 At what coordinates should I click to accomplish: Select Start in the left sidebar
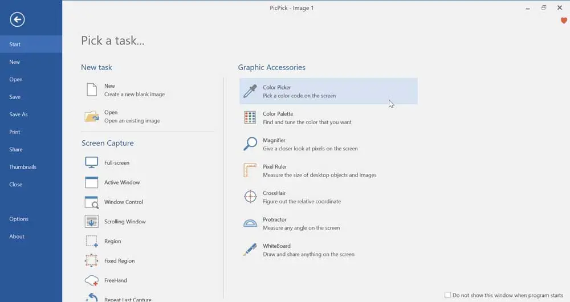point(31,44)
